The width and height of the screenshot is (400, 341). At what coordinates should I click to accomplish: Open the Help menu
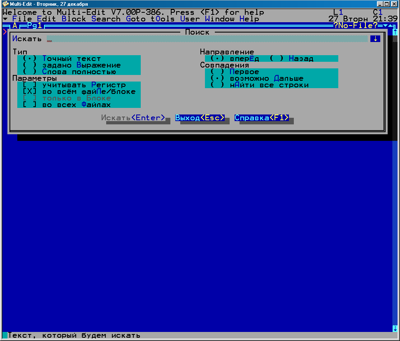click(249, 19)
